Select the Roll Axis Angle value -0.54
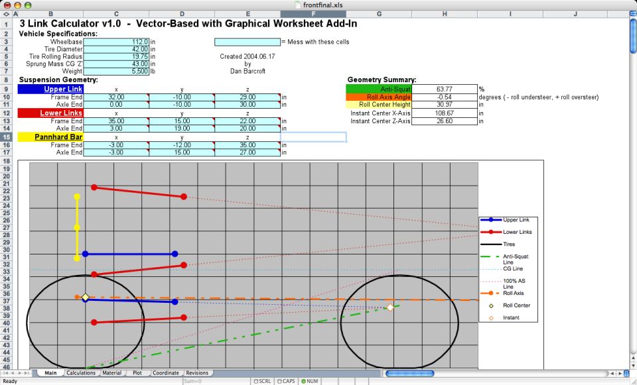 (x=445, y=97)
